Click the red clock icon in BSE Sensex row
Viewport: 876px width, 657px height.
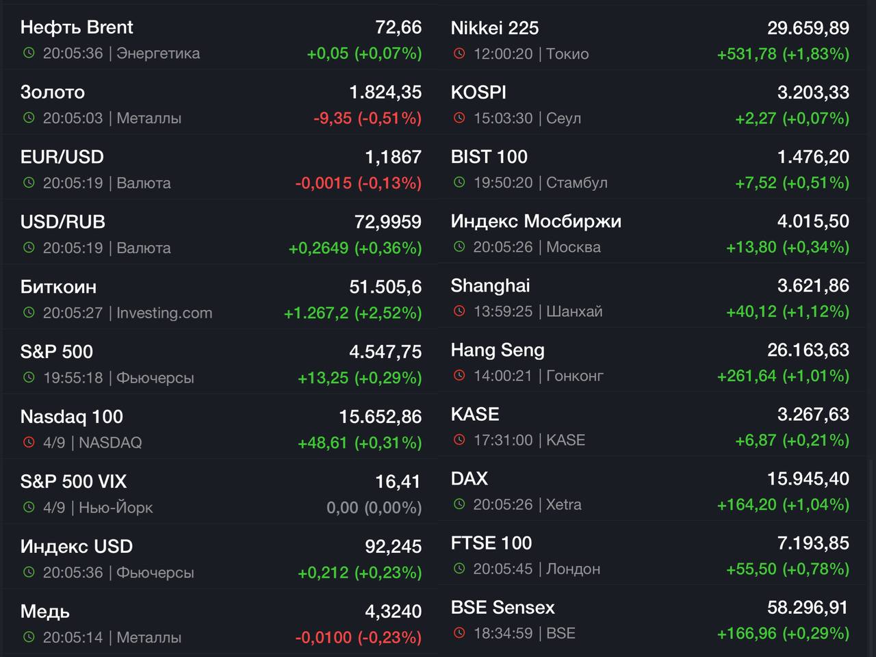pos(459,633)
